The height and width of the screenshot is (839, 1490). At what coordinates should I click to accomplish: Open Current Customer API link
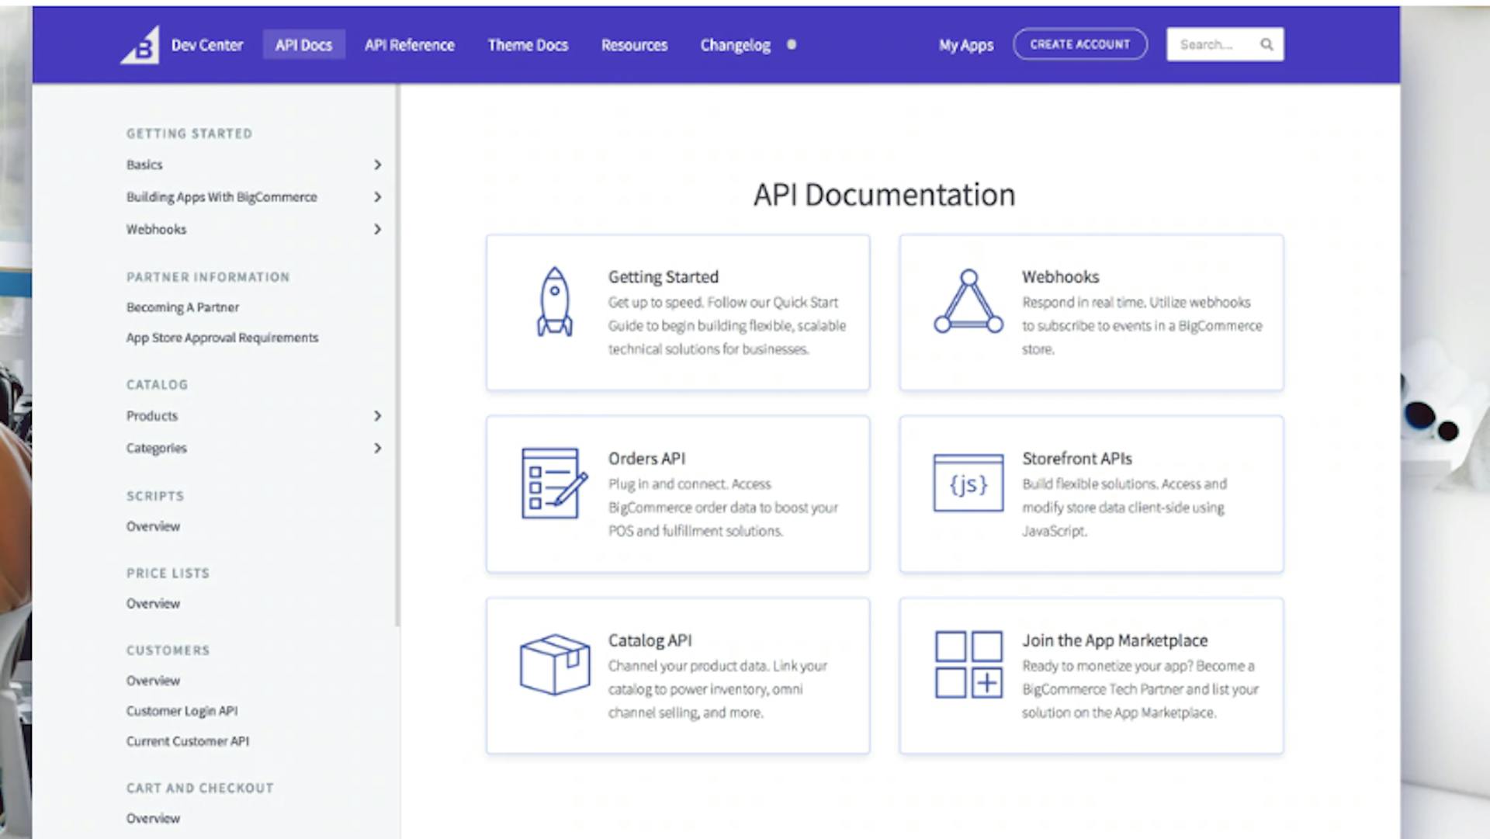pos(188,741)
